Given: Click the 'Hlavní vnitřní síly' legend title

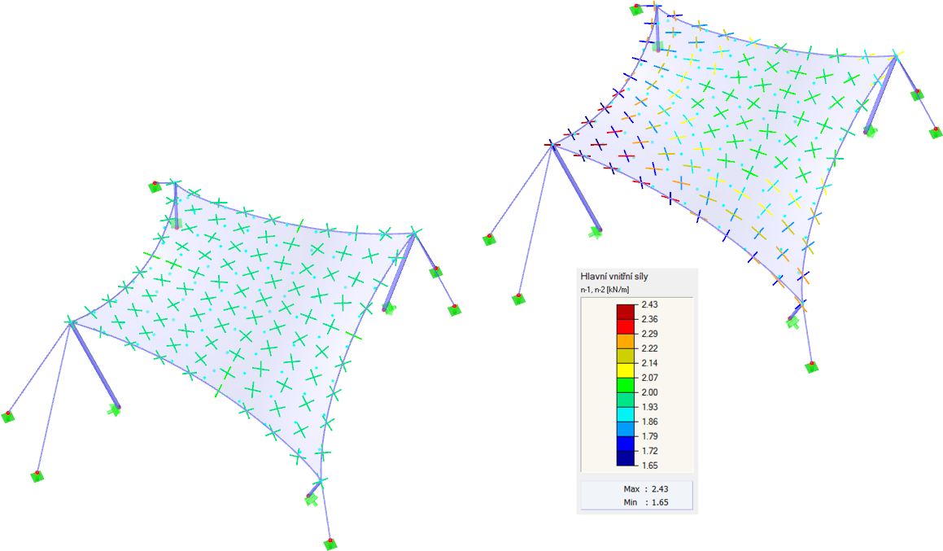Looking at the screenshot, I should [614, 277].
